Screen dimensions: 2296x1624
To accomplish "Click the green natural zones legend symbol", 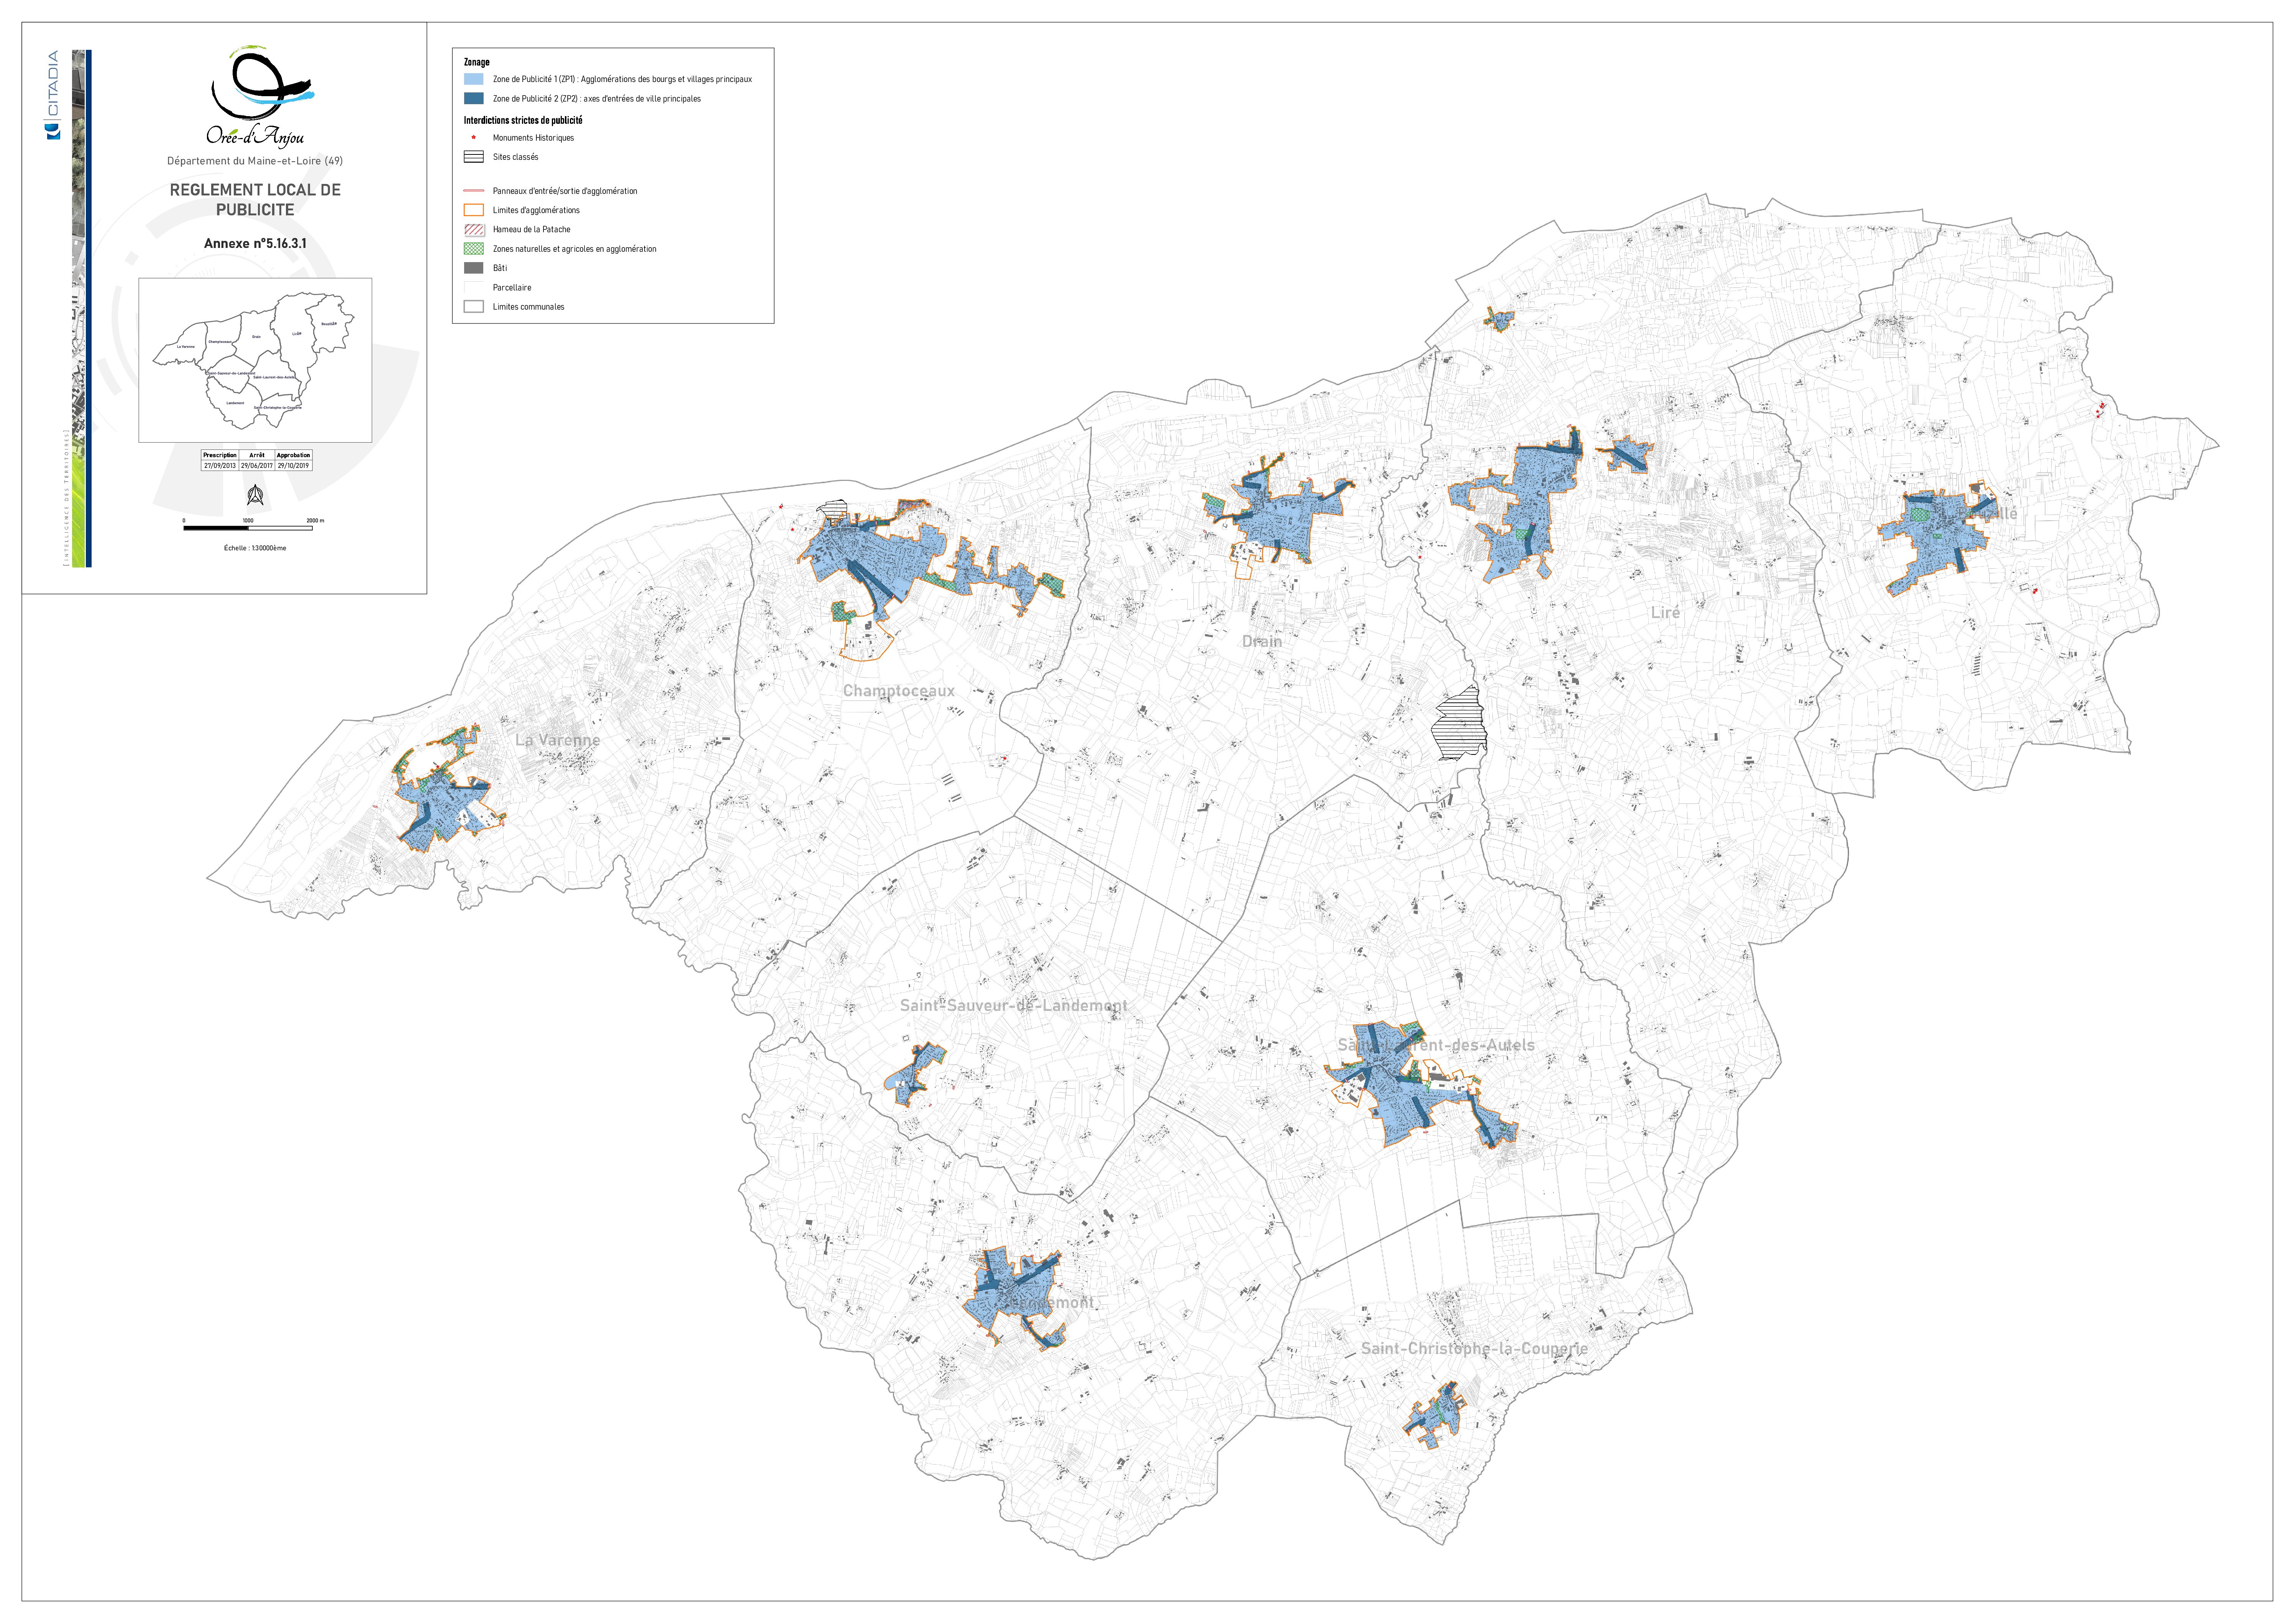I will (x=474, y=249).
